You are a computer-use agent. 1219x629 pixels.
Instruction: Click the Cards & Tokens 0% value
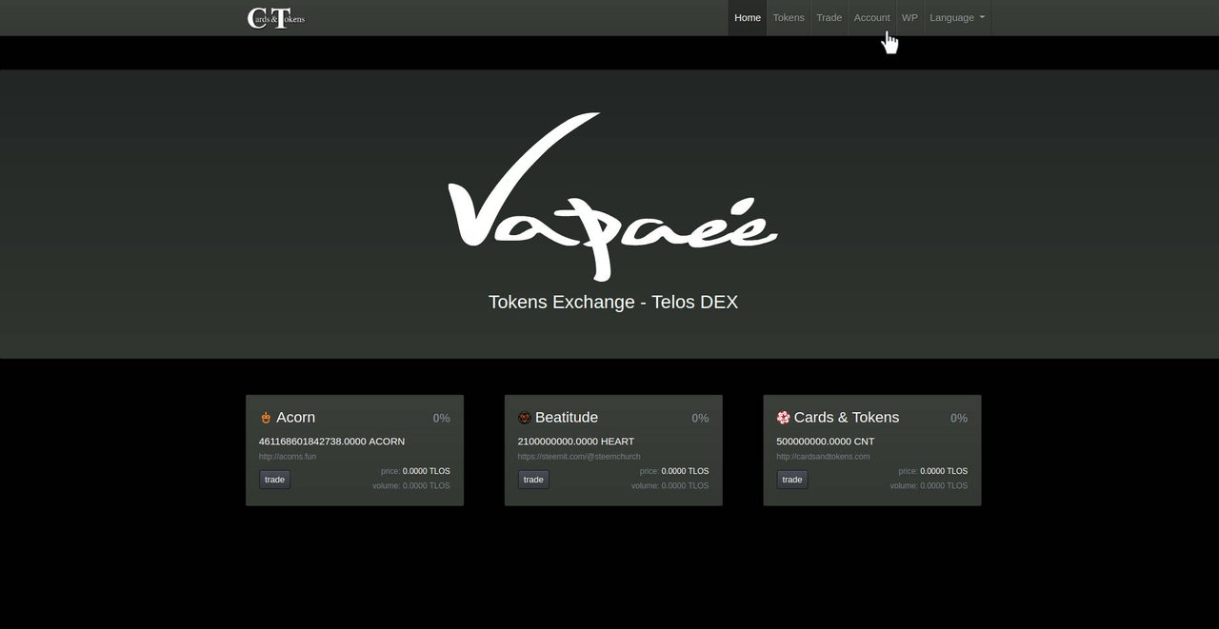[x=959, y=418]
